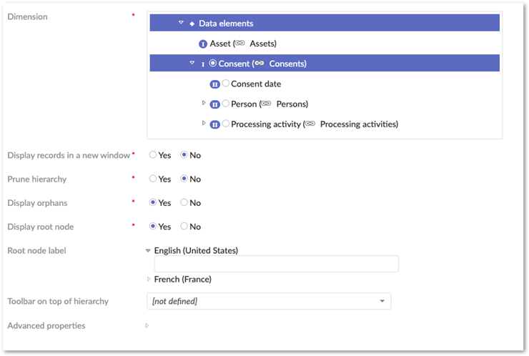Expand the Advanced properties section
The width and height of the screenshot is (529, 356).
tap(147, 326)
